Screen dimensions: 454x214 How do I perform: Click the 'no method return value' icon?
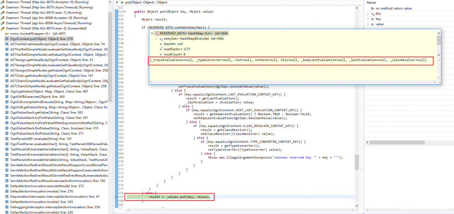(x=373, y=8)
